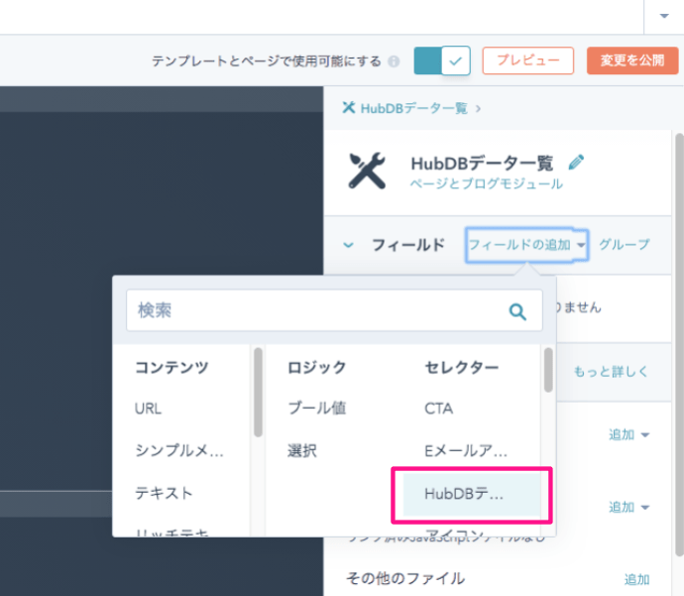Open the first 追加 dropdown in side panel

pyautogui.click(x=629, y=434)
